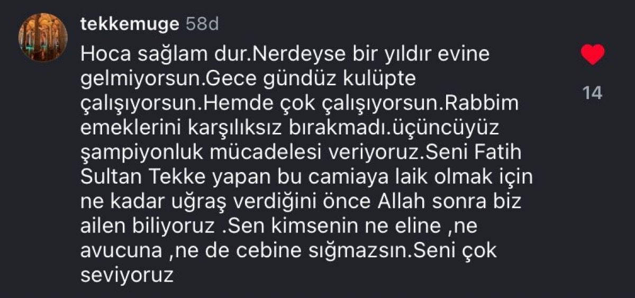This screenshot has width=635, height=298.
Task: Open tekkemuge's profile picture
Action: (43, 37)
